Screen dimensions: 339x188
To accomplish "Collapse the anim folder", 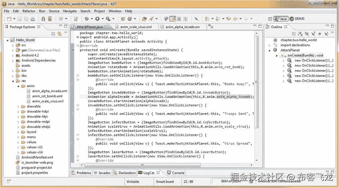I will point(18,86).
